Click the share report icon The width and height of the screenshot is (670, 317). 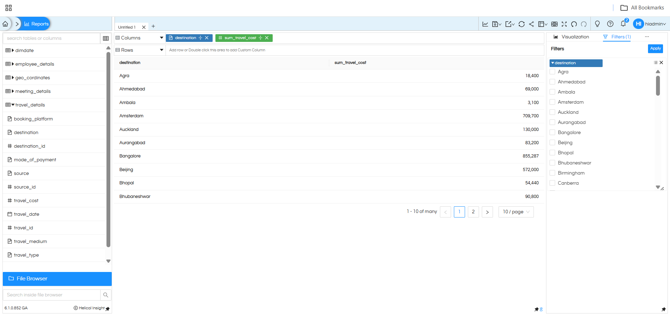[531, 24]
